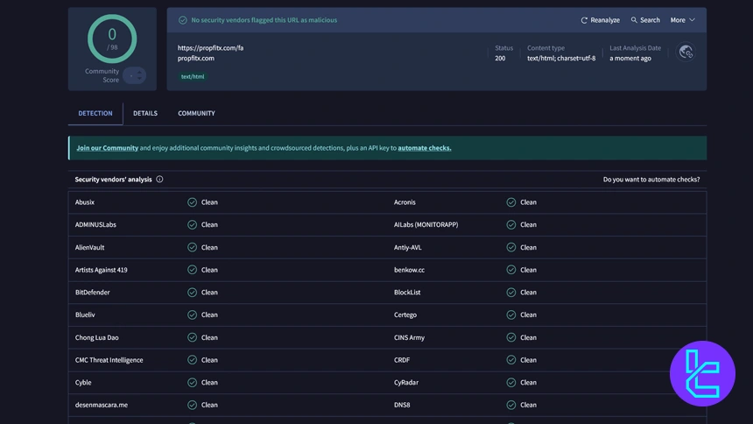Click the CRDF clean check icon

point(511,360)
